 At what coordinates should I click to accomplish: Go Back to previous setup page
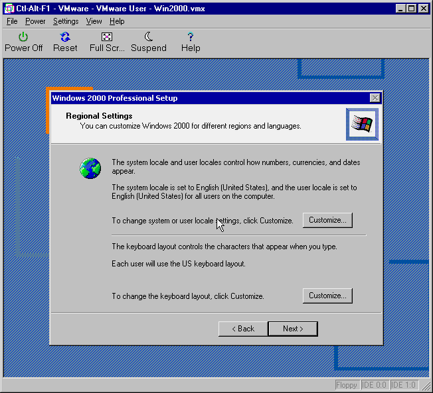(x=242, y=329)
